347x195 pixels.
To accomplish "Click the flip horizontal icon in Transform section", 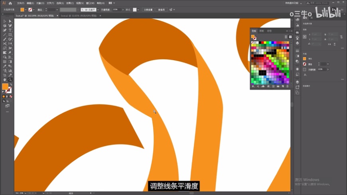I will (x=329, y=44).
